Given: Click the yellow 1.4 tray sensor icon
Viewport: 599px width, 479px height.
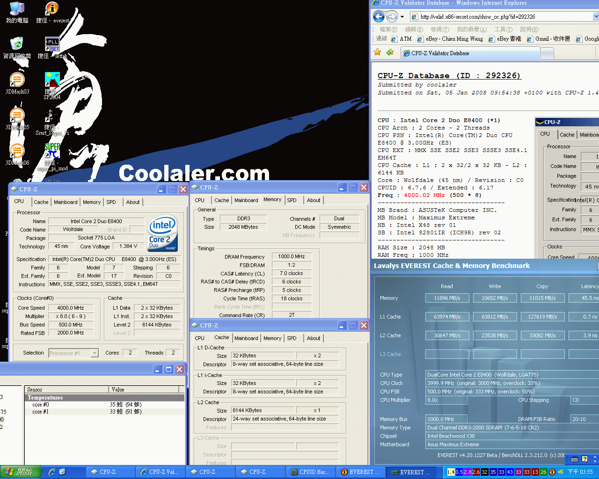Looking at the screenshot, I should 451,472.
